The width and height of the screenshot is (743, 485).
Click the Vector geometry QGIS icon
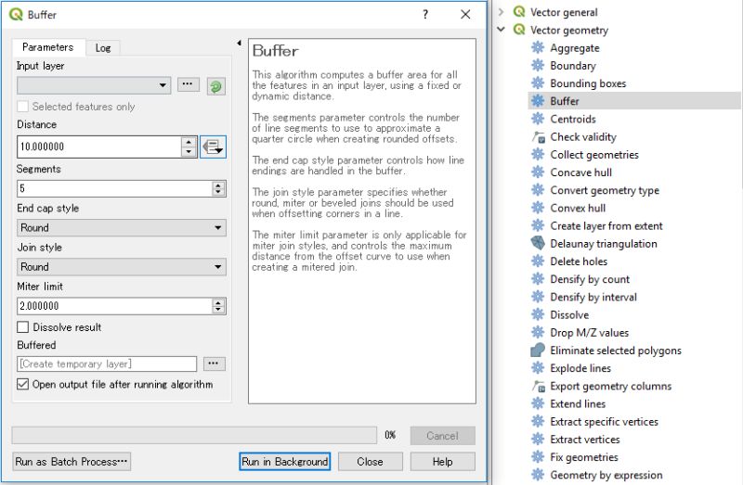(519, 30)
